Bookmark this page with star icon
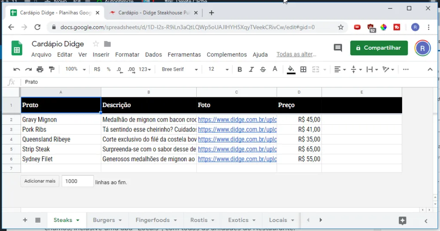The height and width of the screenshot is (231, 440). (x=341, y=27)
